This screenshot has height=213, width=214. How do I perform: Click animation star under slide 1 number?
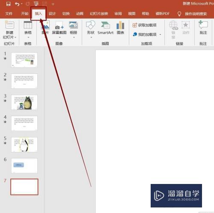tap(5, 58)
